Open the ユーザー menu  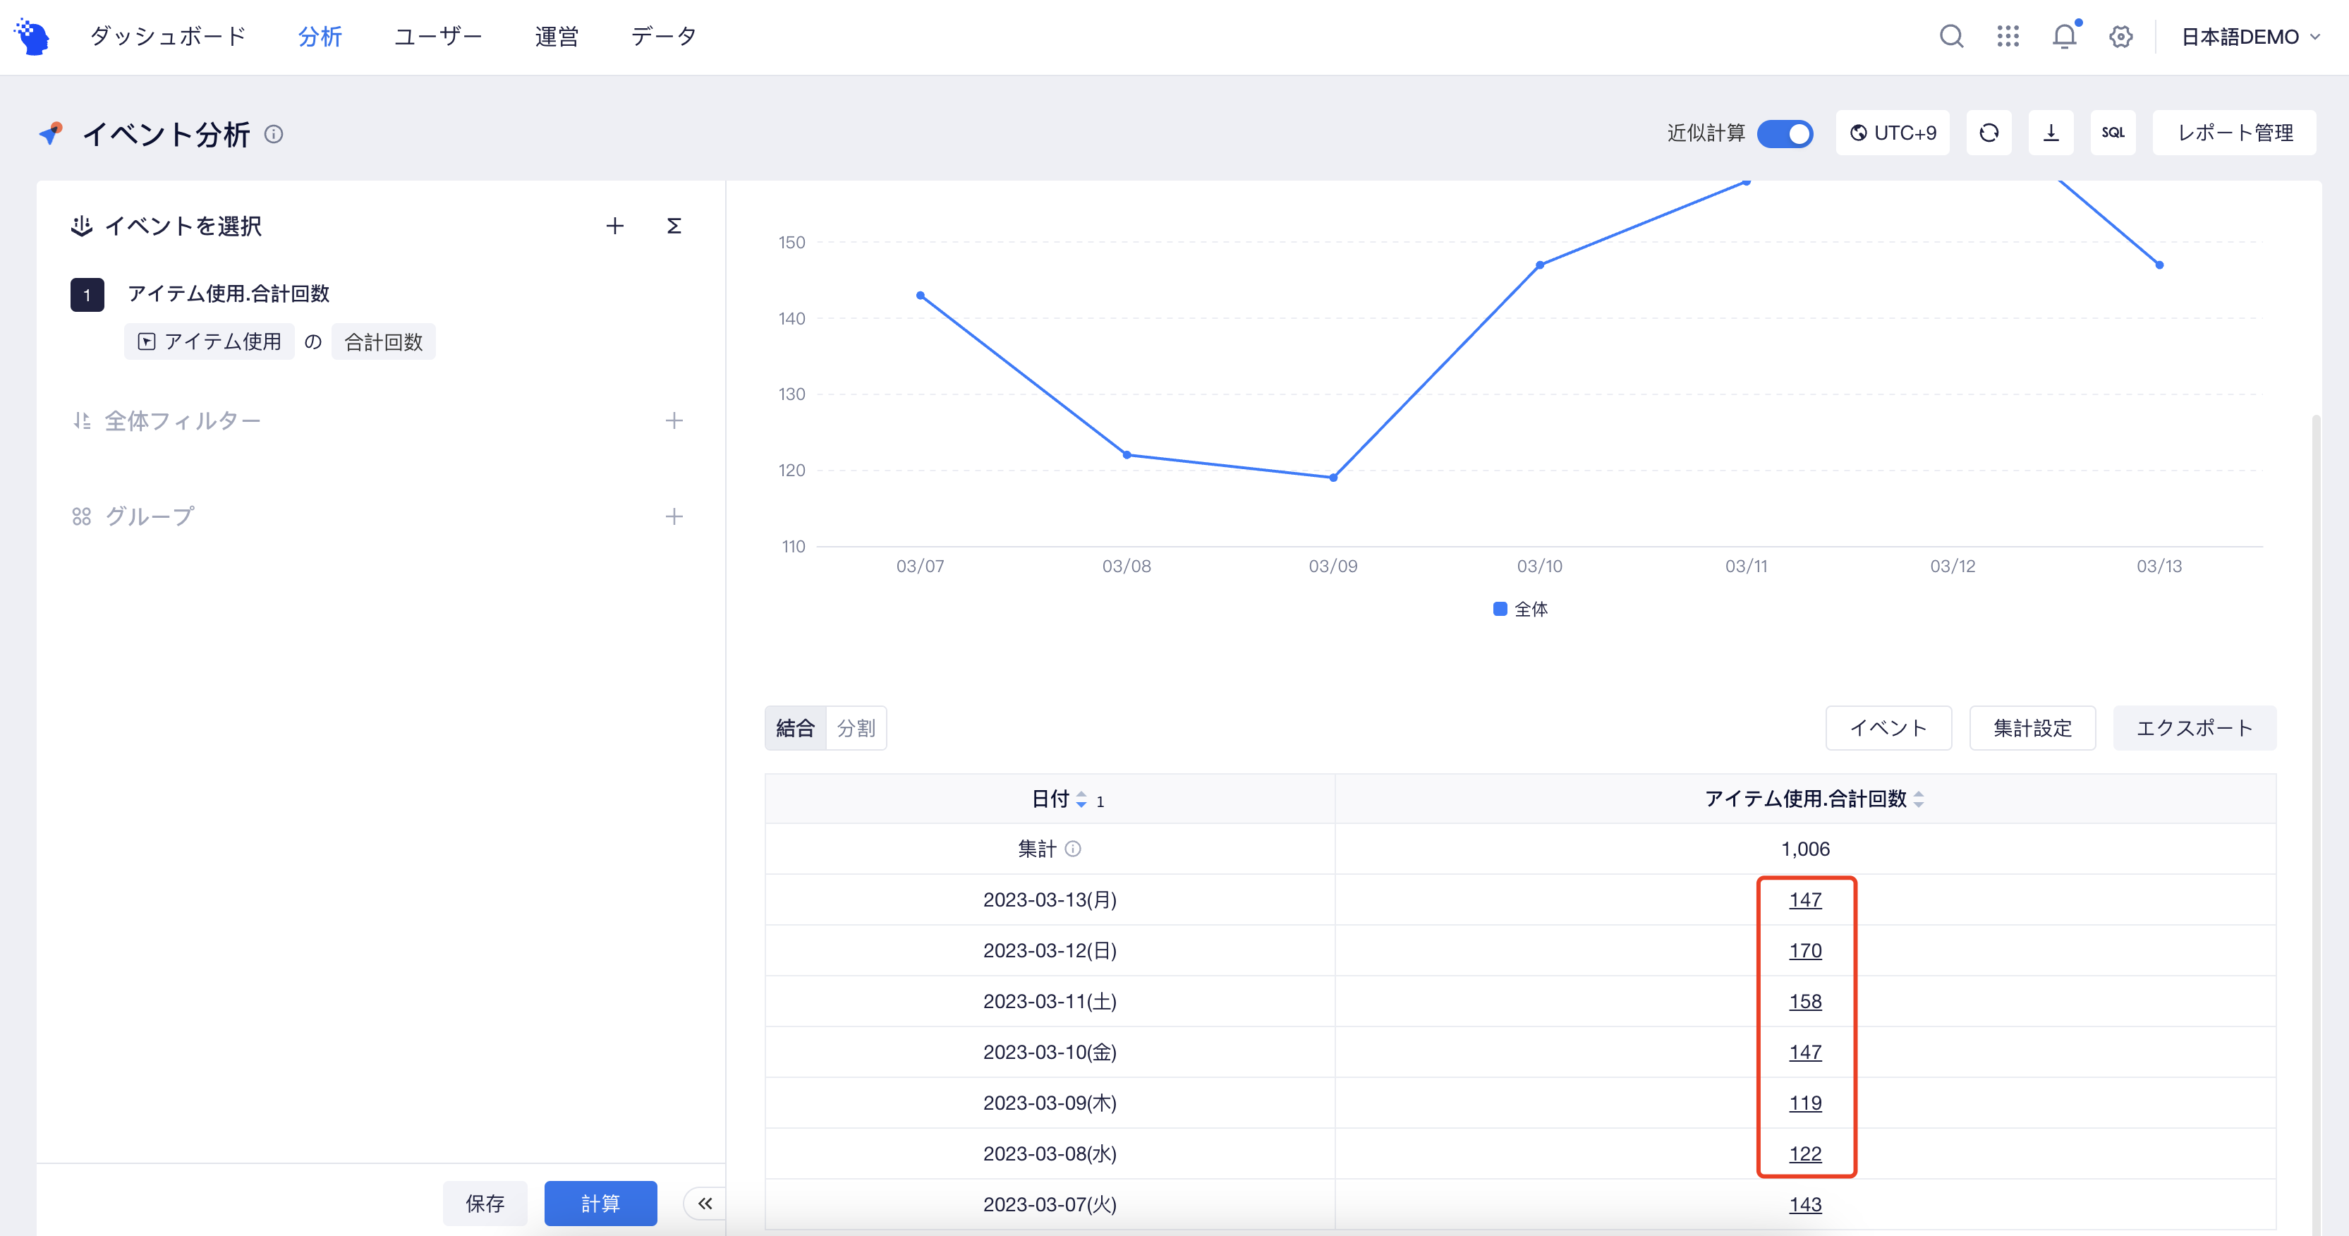439,37
